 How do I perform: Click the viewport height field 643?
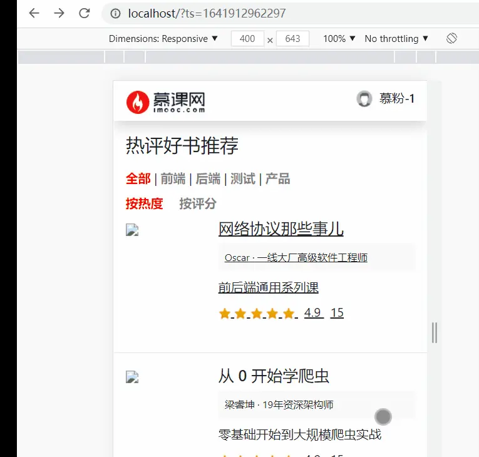coord(292,39)
